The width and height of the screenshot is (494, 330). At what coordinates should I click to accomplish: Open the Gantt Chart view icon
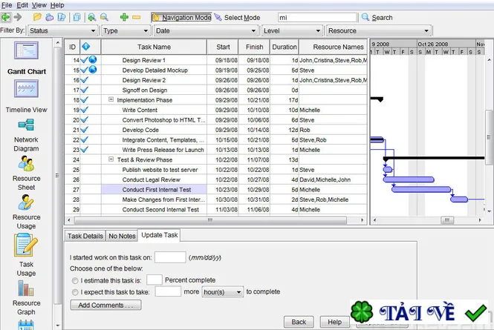26,50
